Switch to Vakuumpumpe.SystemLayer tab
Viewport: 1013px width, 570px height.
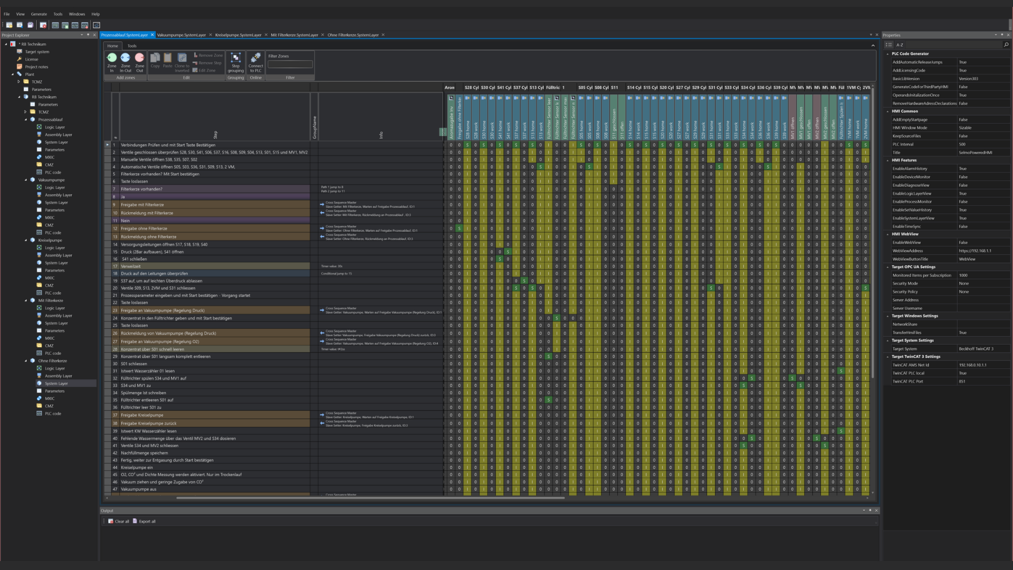(x=181, y=35)
